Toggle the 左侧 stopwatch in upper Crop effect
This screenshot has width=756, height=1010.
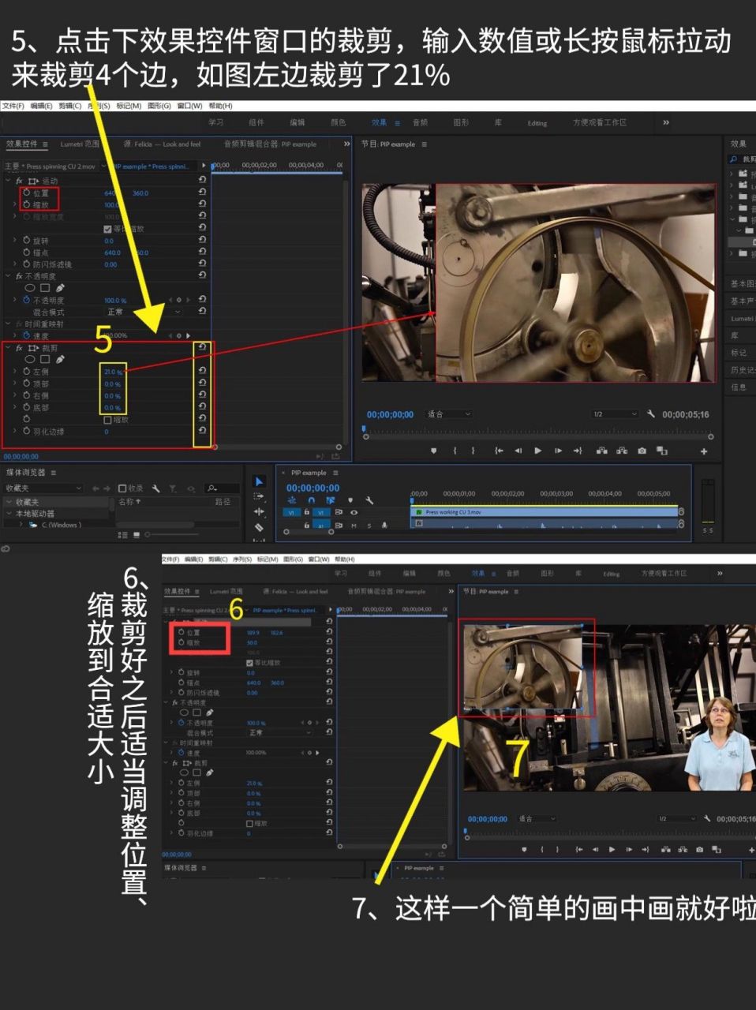tap(26, 372)
